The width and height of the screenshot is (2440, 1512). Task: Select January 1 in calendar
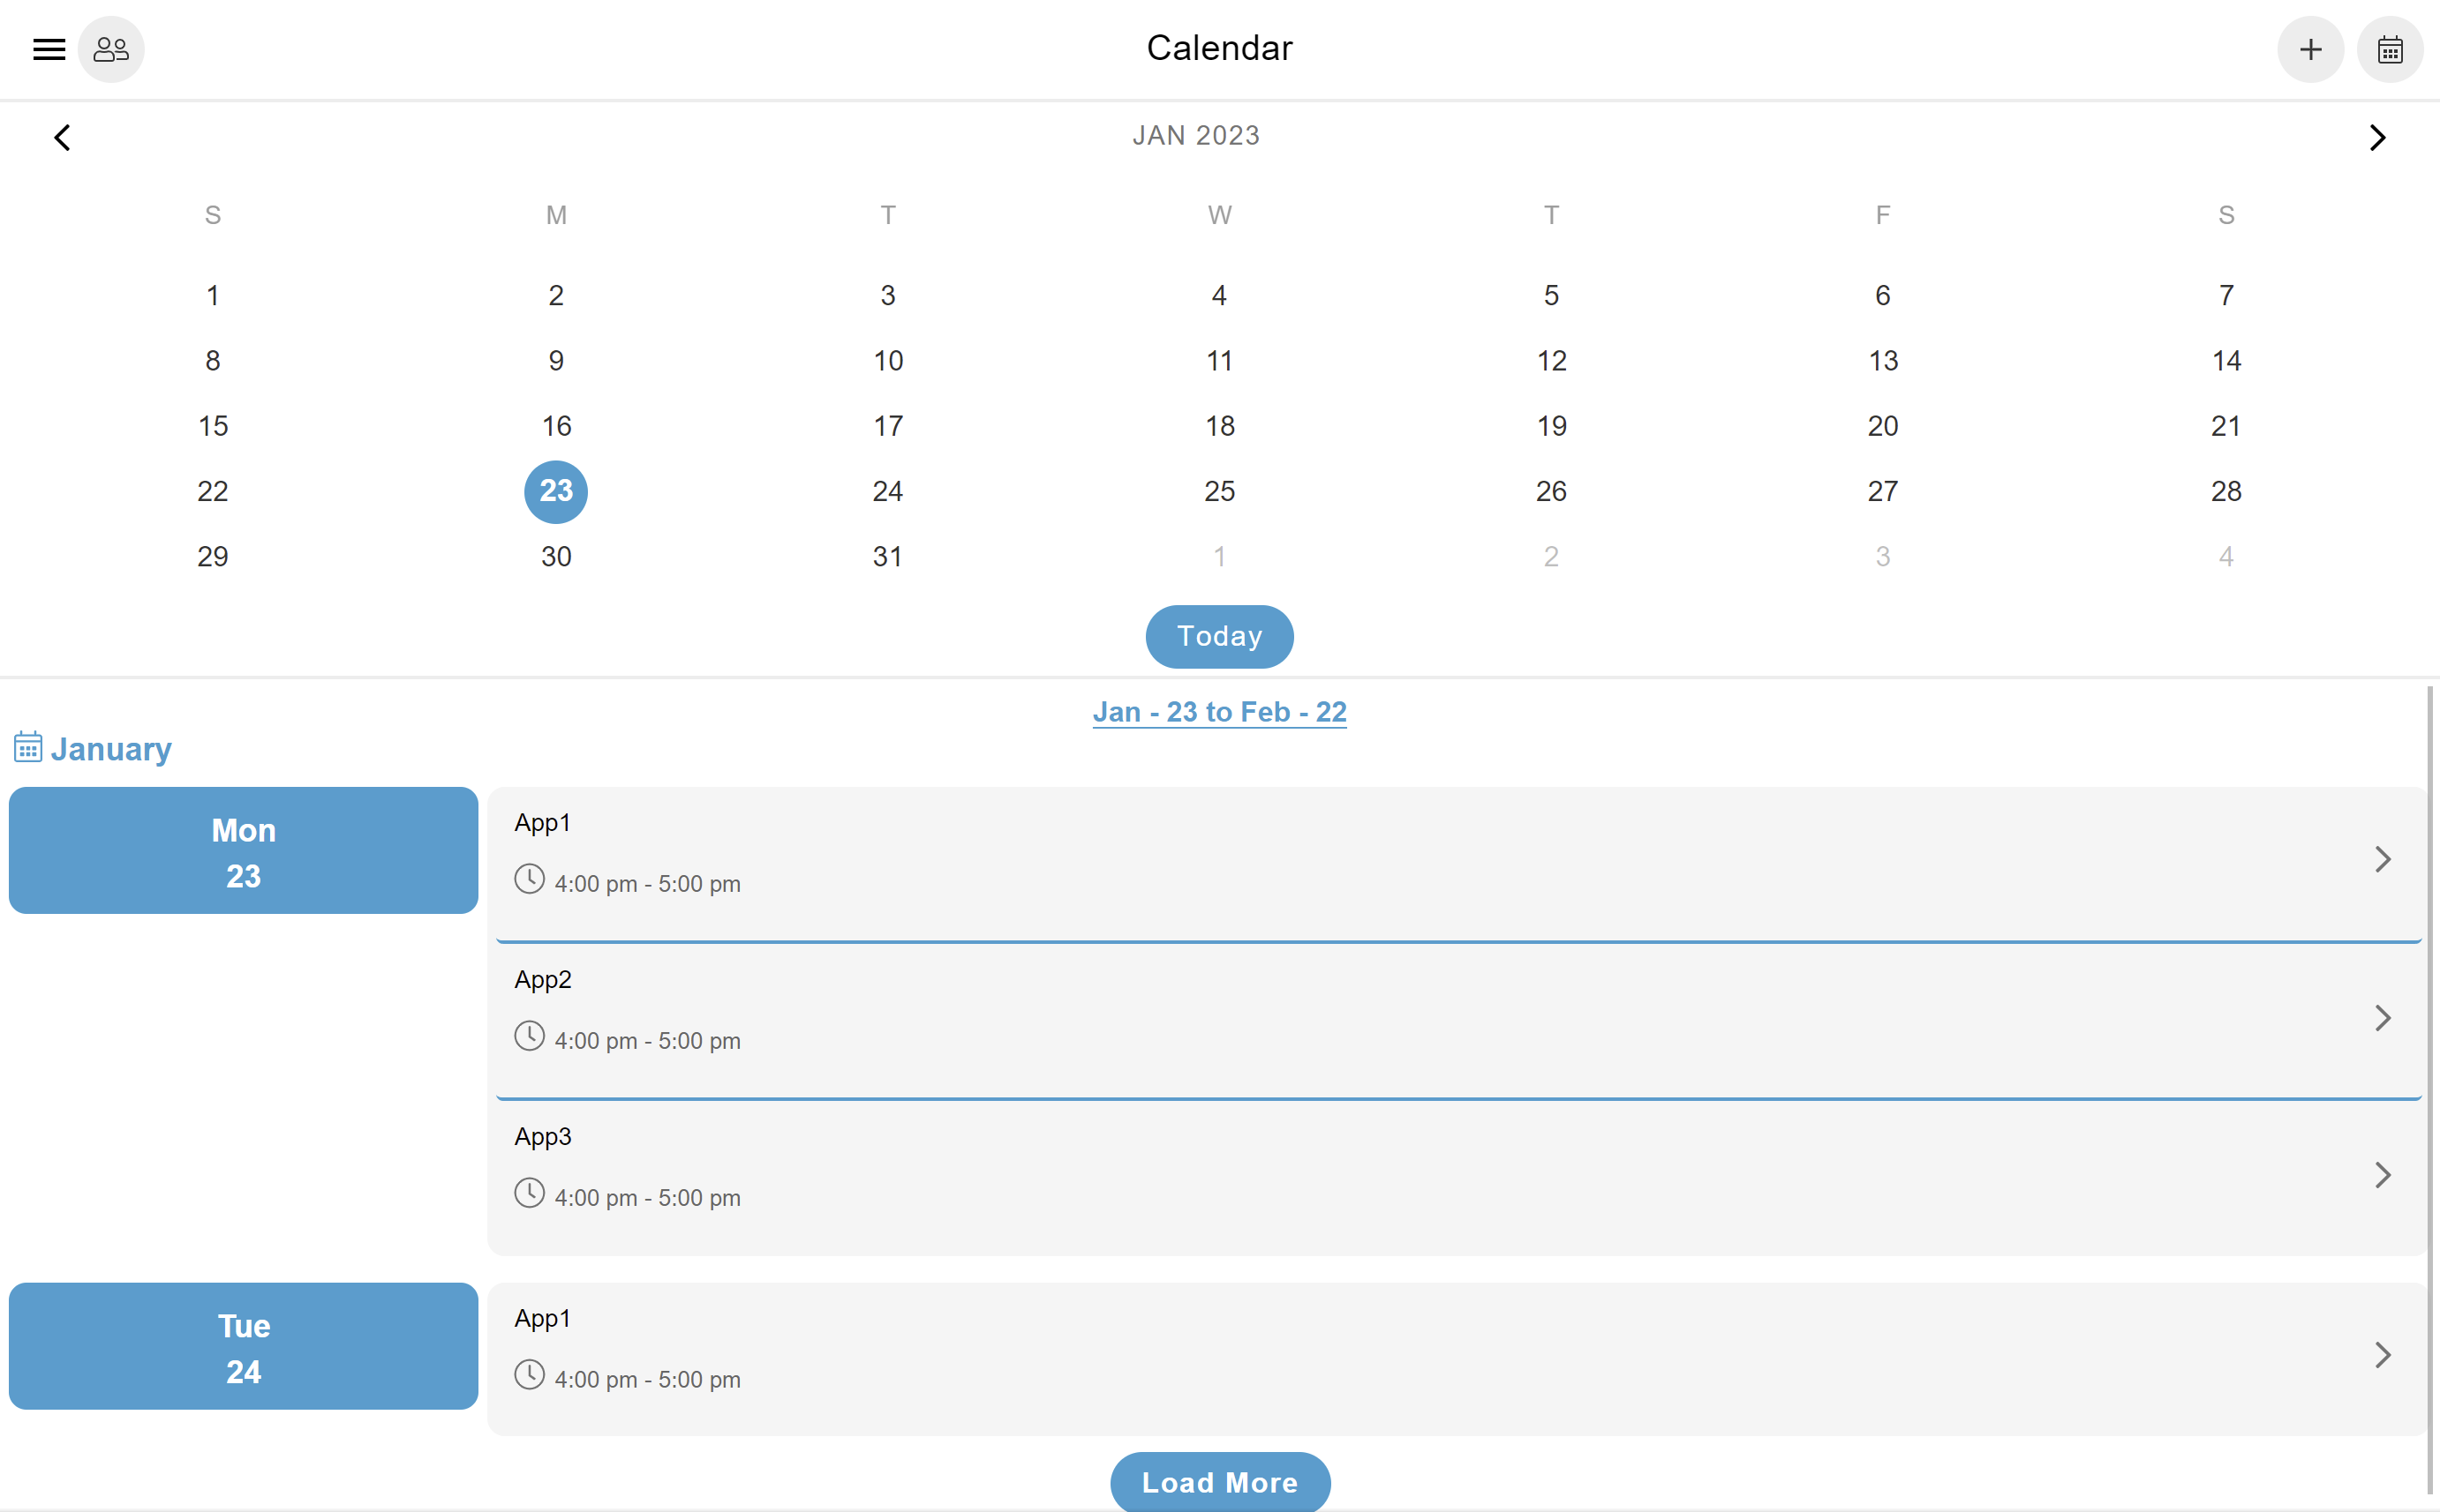point(213,295)
